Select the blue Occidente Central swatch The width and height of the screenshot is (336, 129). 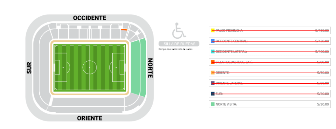coord(213,41)
